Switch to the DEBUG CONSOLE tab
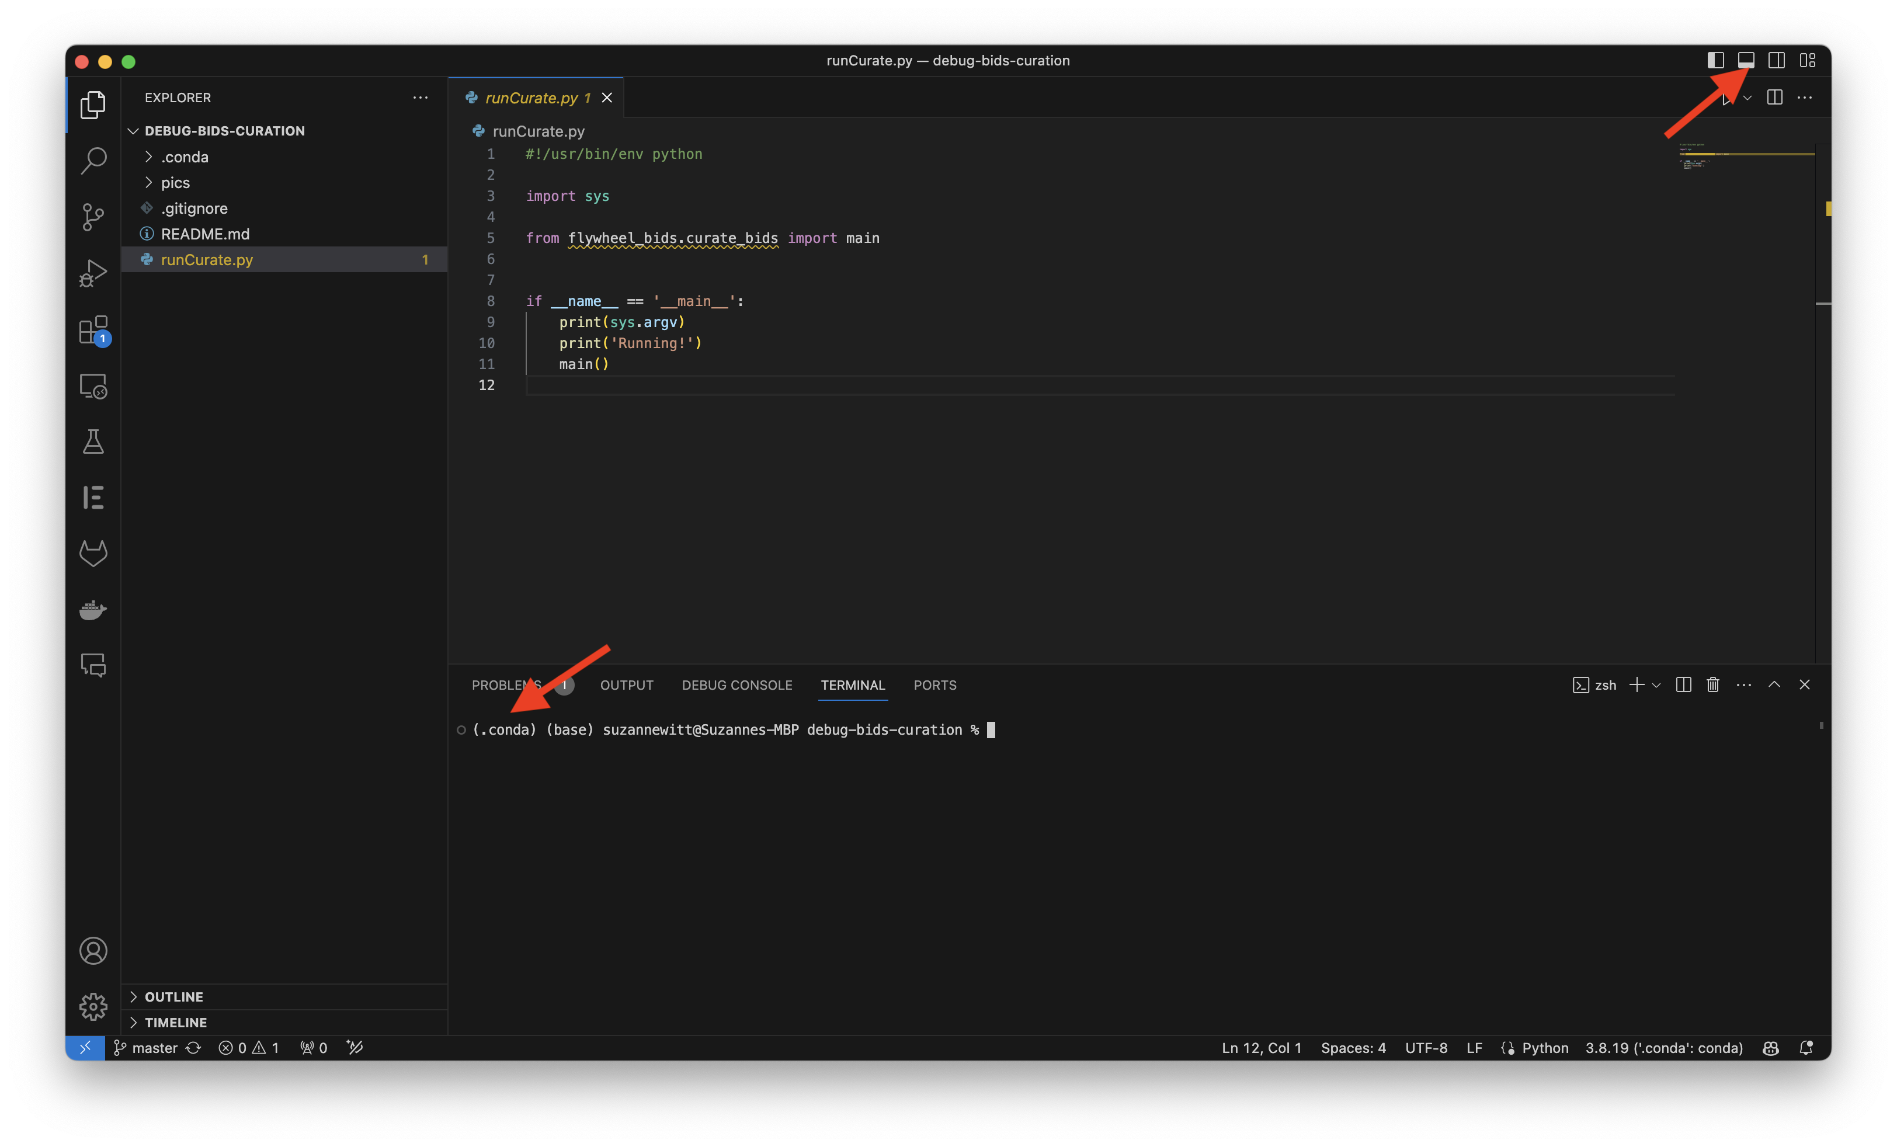This screenshot has height=1147, width=1897. pos(736,684)
